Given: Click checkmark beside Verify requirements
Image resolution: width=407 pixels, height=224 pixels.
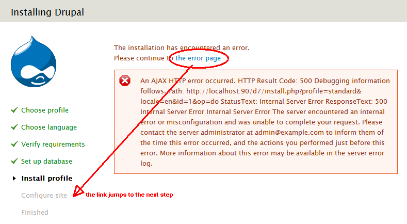Looking at the screenshot, I should tap(14, 144).
